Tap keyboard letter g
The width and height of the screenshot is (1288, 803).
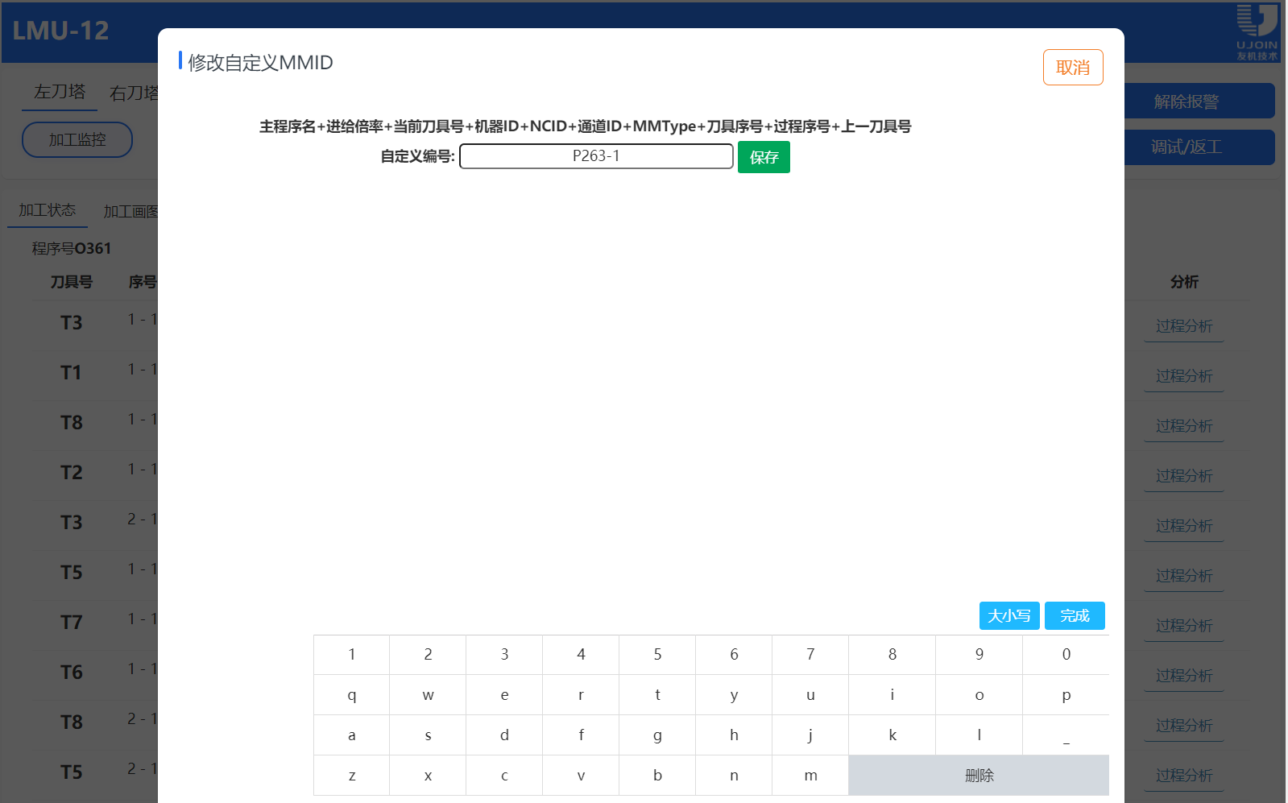[657, 735]
